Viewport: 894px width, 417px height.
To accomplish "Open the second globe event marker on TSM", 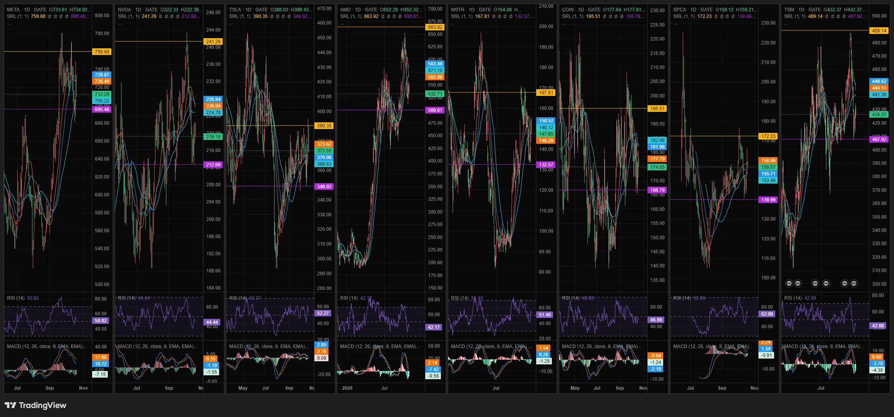I will (798, 283).
